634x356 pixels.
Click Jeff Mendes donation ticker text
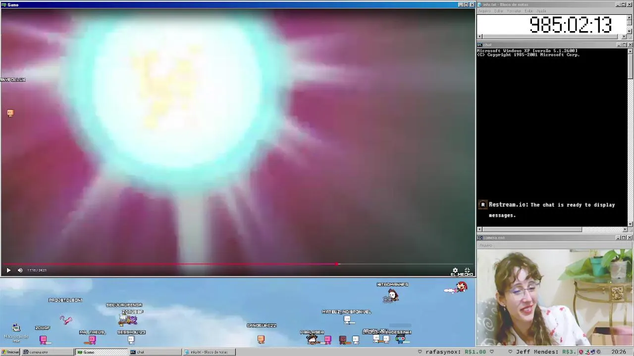pos(545,352)
